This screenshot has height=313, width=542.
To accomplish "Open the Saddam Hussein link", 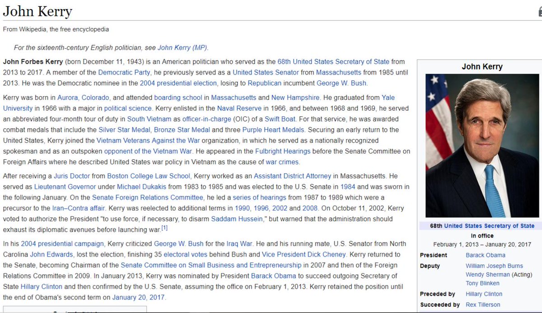I will 237,220.
